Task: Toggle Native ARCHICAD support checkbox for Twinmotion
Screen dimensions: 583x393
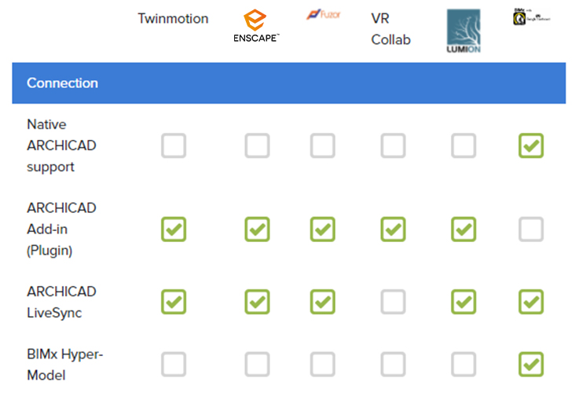Action: (x=174, y=145)
